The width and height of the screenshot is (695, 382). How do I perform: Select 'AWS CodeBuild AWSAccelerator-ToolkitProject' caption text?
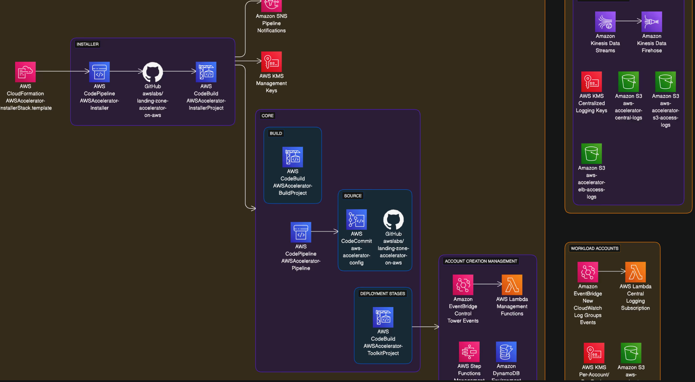383,343
